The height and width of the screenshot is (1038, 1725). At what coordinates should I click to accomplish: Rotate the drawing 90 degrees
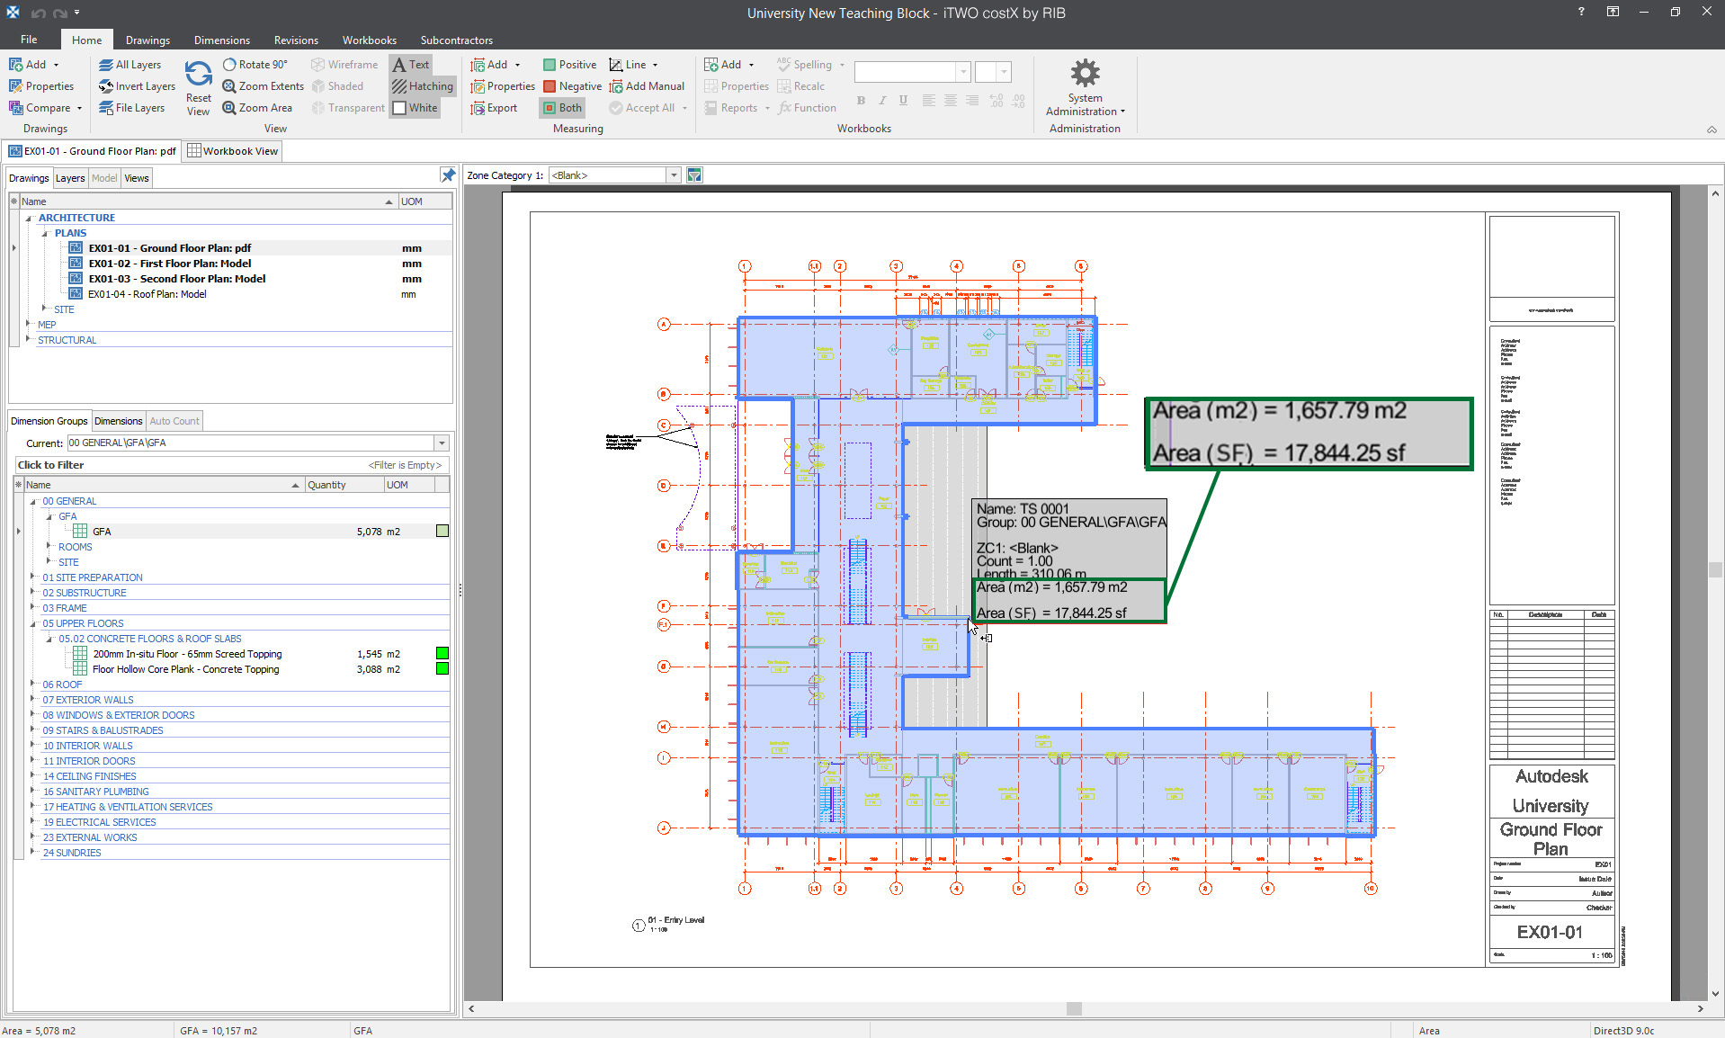coord(255,65)
